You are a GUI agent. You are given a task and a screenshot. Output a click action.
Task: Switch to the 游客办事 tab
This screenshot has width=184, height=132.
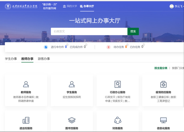tap(44, 59)
